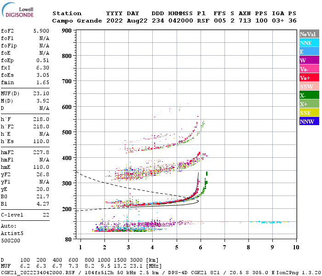
Task: Click the Lowell Digisonde logo
Action: tap(17, 10)
